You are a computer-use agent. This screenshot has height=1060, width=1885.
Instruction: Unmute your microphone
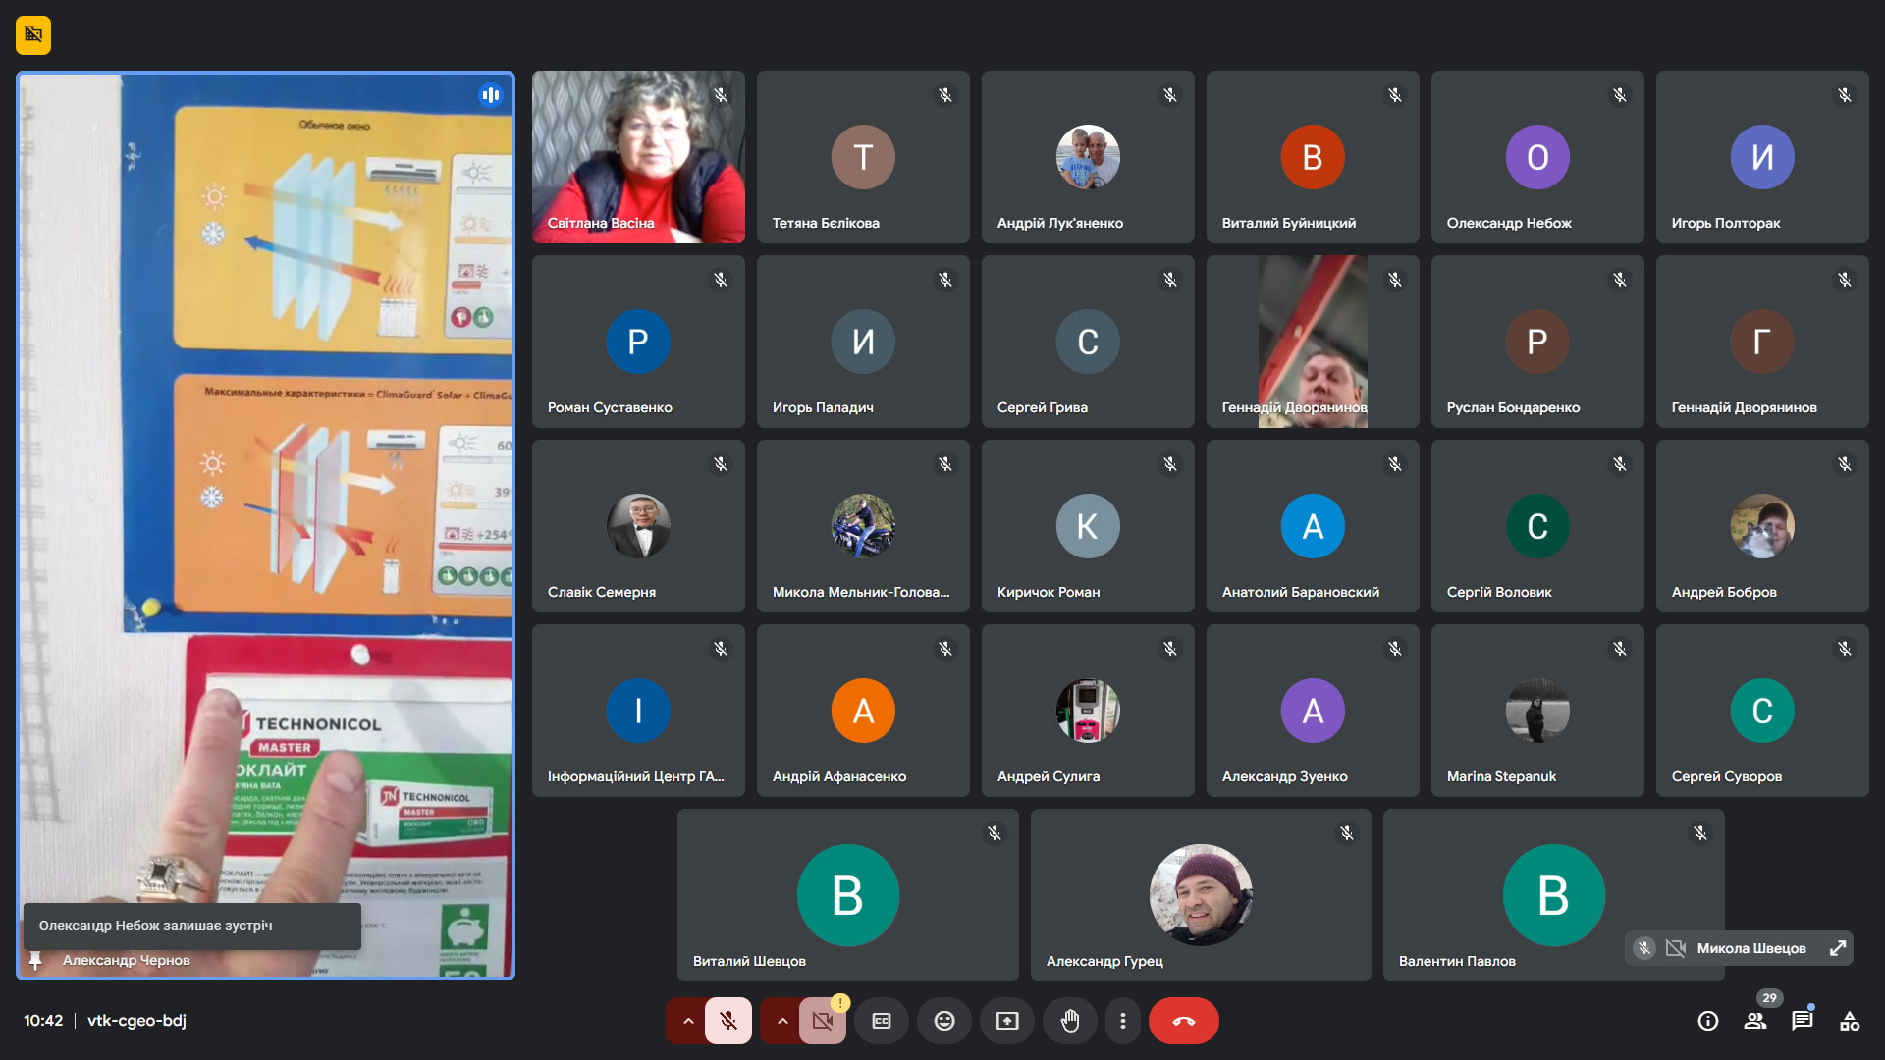[x=728, y=1021]
